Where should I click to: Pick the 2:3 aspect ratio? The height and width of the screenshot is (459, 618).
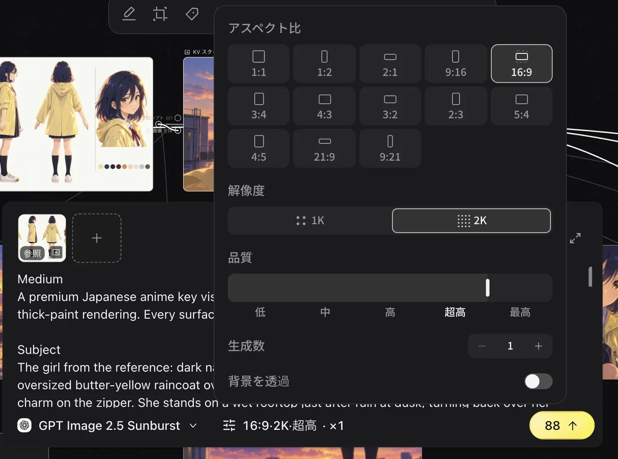(x=456, y=106)
